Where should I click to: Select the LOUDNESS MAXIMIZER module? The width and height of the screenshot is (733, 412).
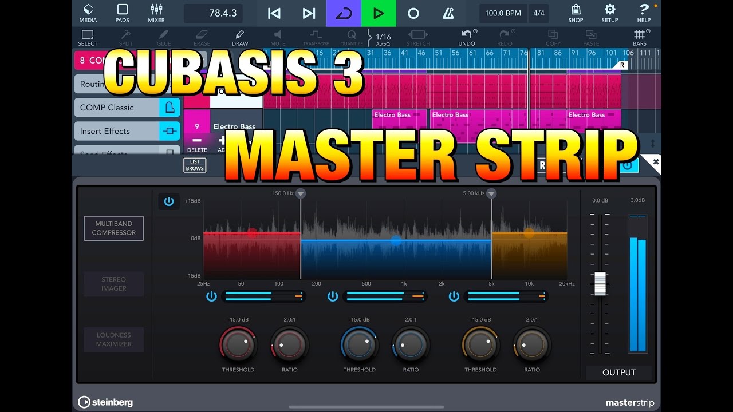coord(114,339)
